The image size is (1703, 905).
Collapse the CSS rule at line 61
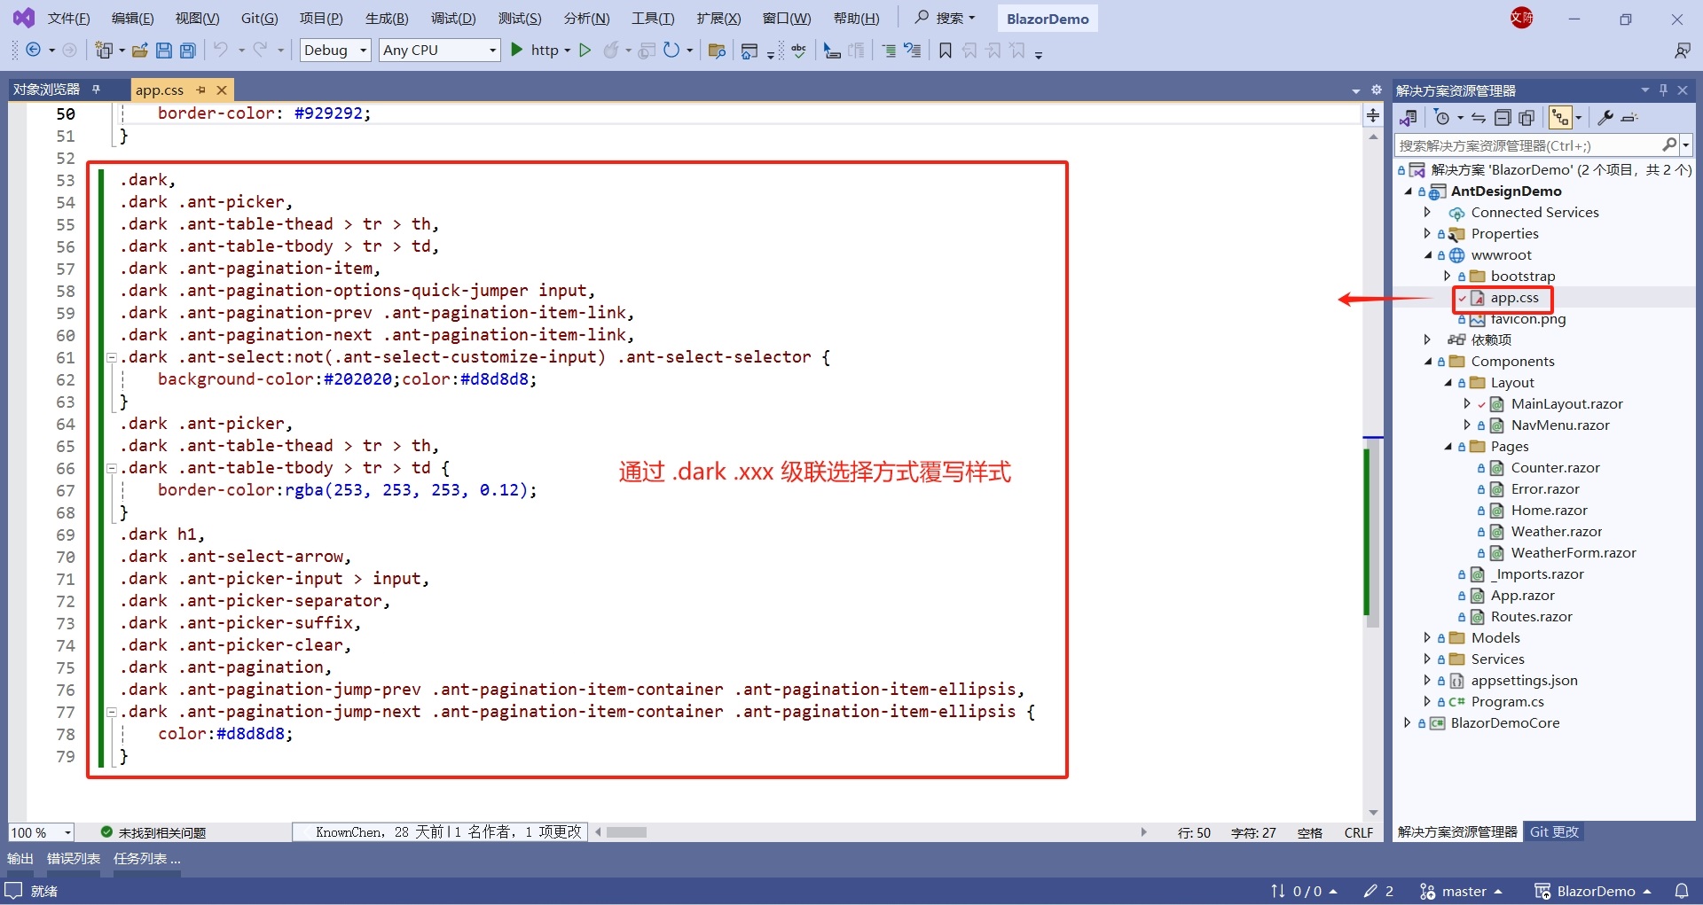(111, 357)
